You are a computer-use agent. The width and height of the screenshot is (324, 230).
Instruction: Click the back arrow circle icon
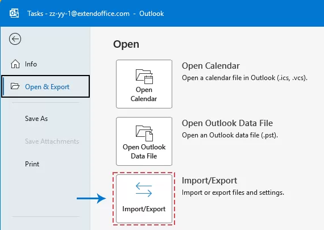[15, 39]
